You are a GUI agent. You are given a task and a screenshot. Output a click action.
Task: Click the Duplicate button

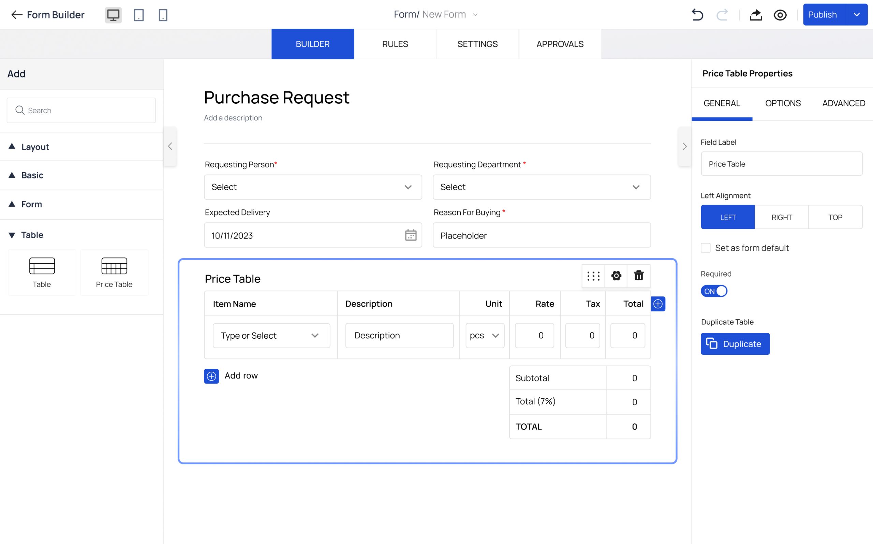tap(735, 344)
